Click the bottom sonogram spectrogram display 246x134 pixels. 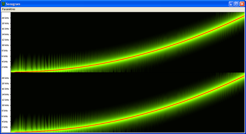127,102
